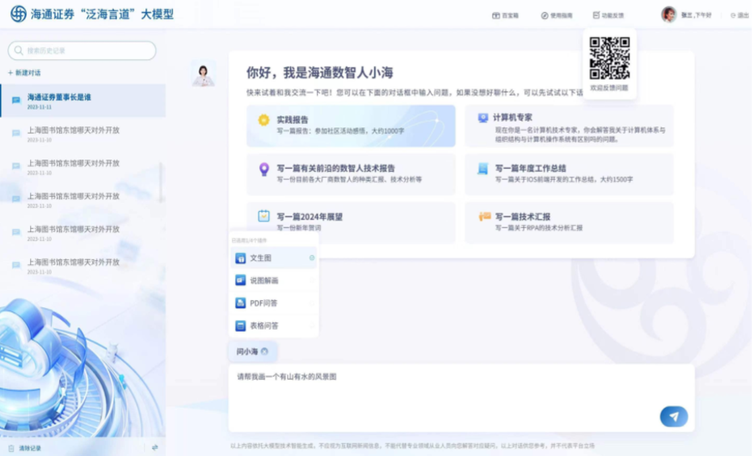Click the Haitong Securities logo icon
752x456 pixels.
point(18,14)
